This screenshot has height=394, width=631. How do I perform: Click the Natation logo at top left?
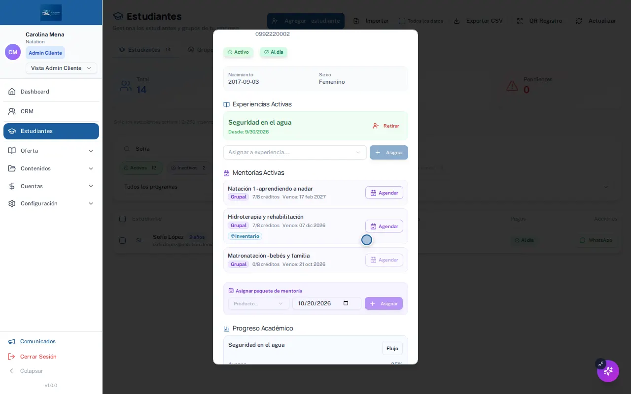click(51, 12)
